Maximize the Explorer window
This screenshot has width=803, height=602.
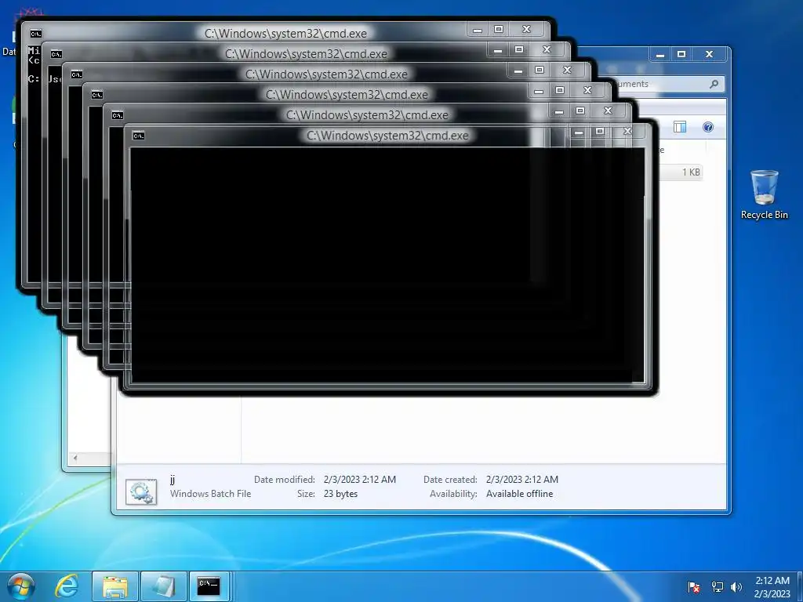tap(681, 54)
